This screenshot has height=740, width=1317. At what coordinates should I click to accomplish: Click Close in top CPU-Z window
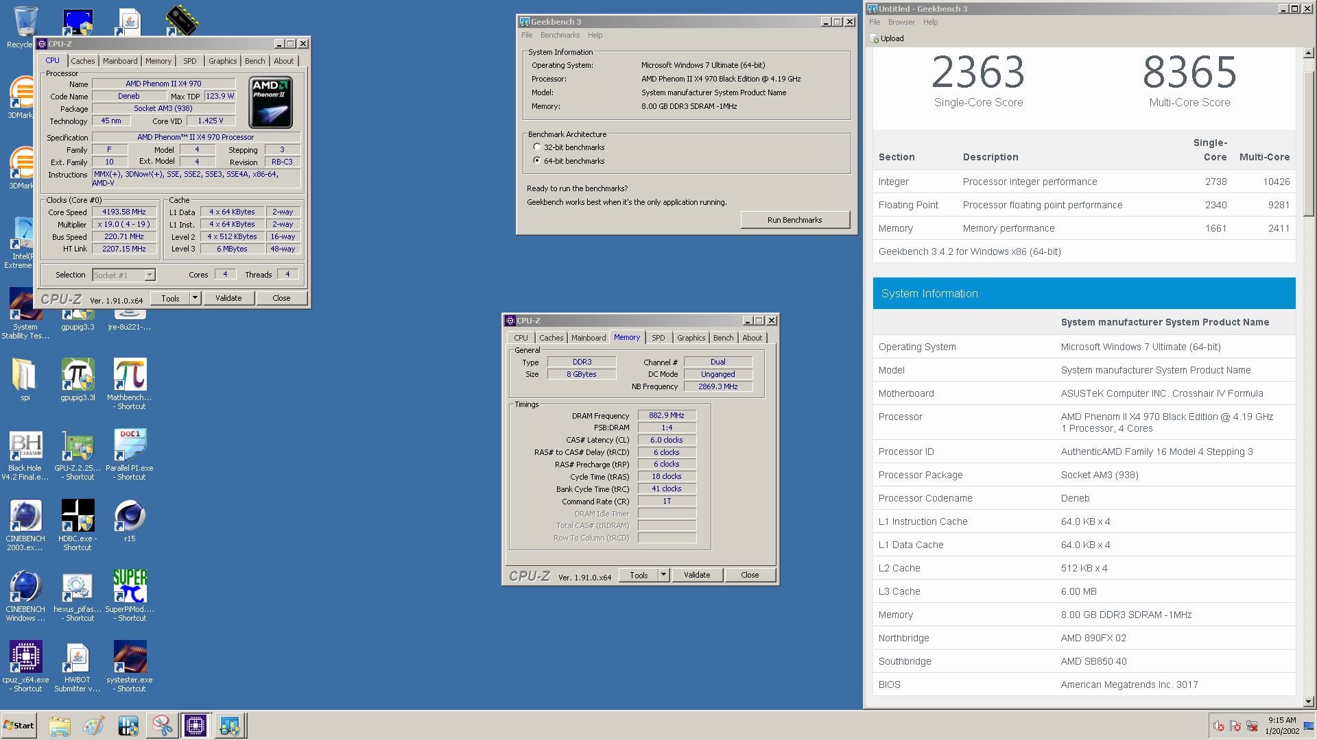point(281,298)
